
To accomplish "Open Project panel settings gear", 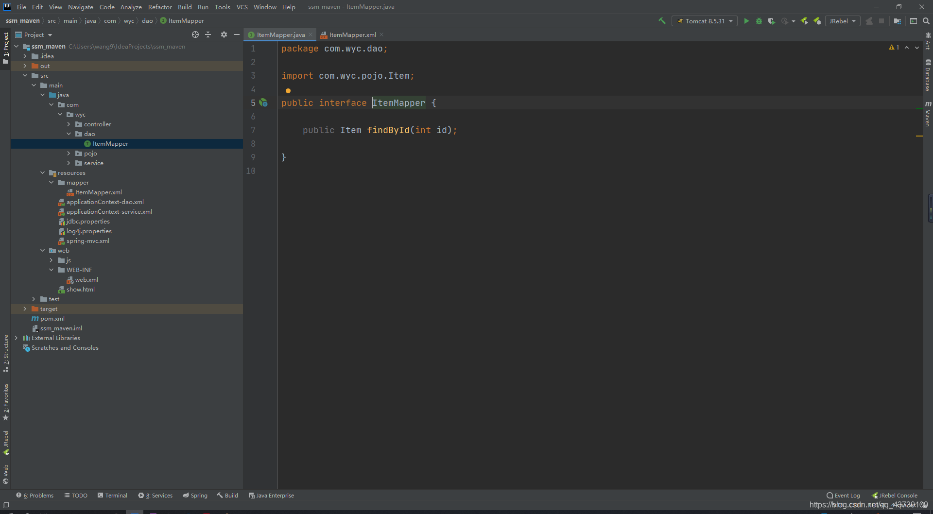I will [224, 34].
